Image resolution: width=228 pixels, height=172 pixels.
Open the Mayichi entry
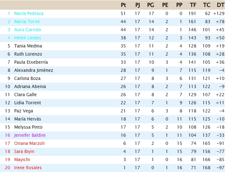pos(22,160)
